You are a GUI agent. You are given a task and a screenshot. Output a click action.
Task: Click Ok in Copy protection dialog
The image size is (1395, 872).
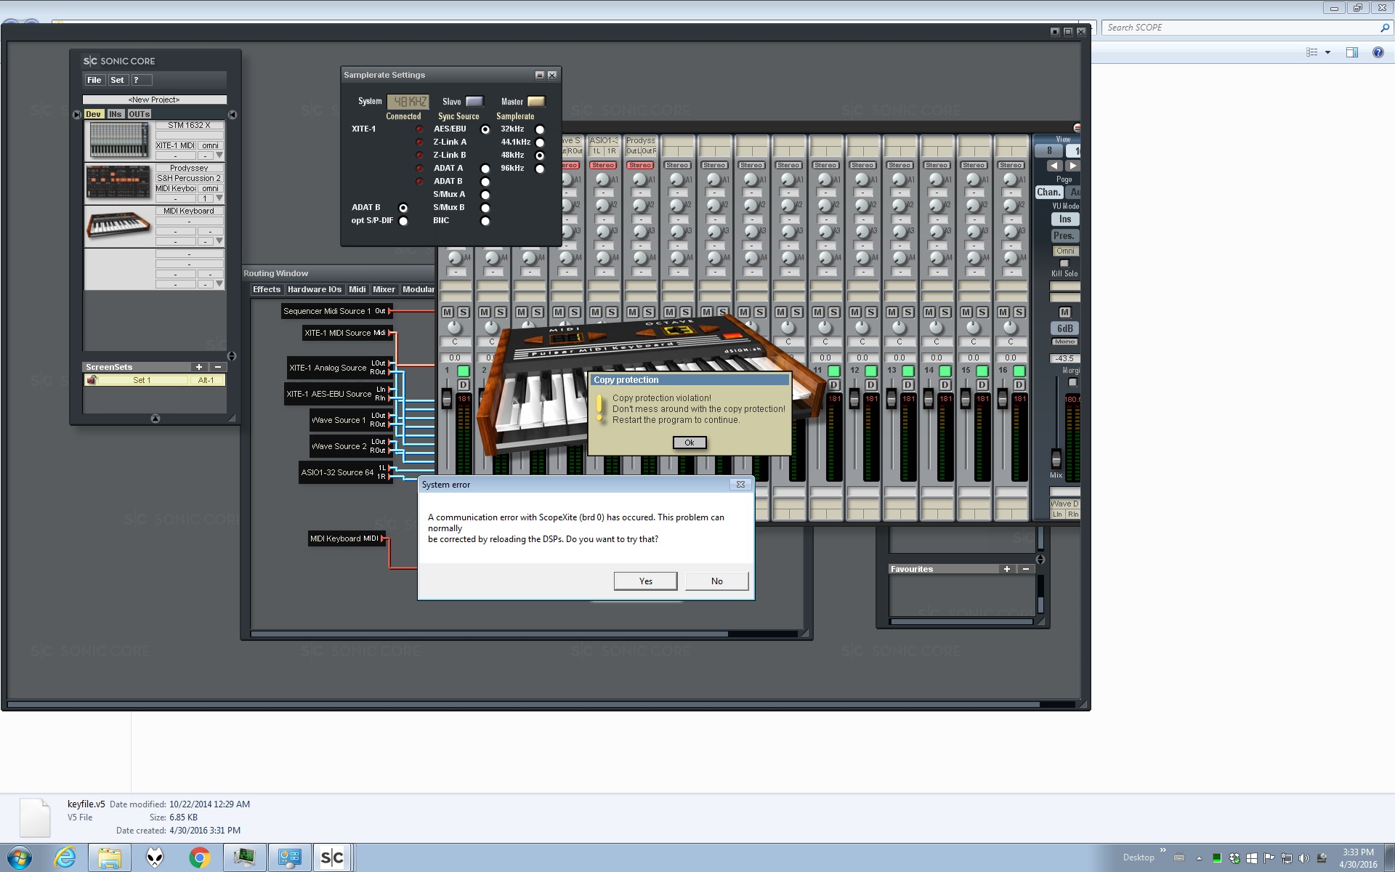pos(690,443)
